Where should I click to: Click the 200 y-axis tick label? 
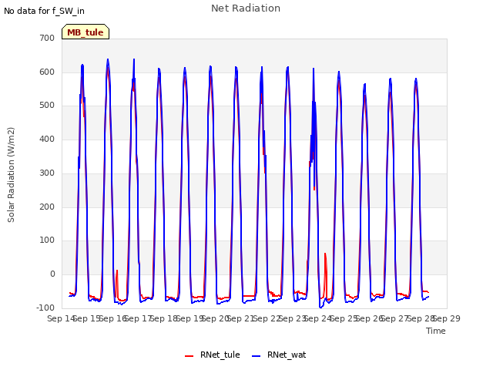click(x=47, y=207)
